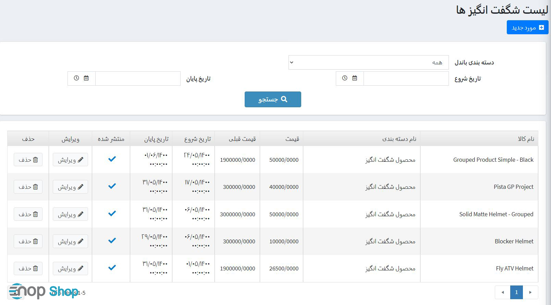The image size is (551, 305).
Task: Click the تاریخ شروع input field
Action: tap(406, 78)
